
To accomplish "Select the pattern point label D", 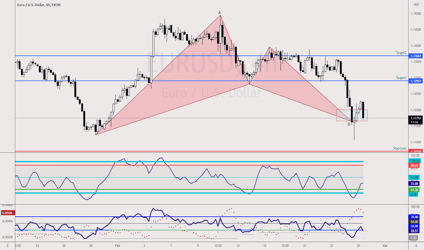I will click(x=349, y=124).
